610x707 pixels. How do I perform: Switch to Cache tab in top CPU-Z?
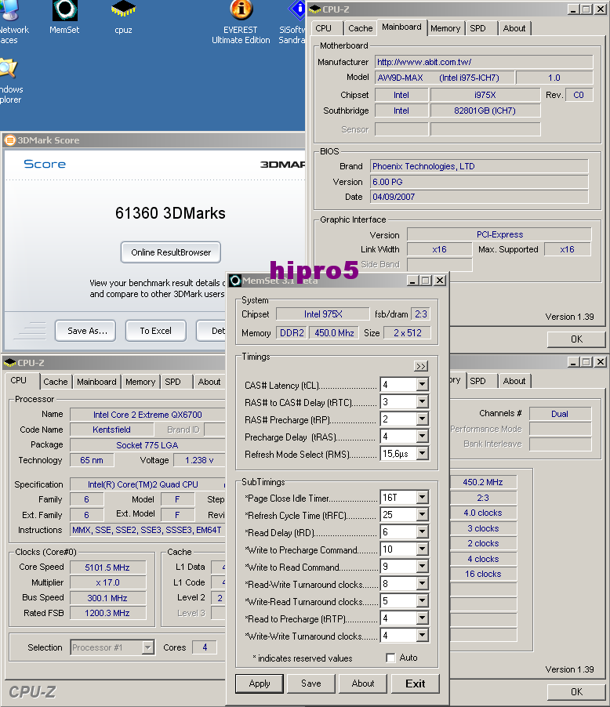(360, 28)
